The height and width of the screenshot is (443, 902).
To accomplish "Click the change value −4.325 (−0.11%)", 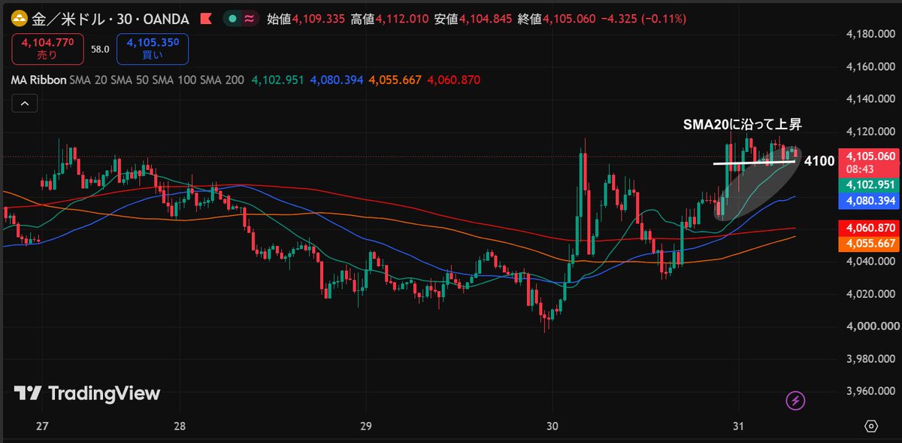I will pyautogui.click(x=643, y=18).
